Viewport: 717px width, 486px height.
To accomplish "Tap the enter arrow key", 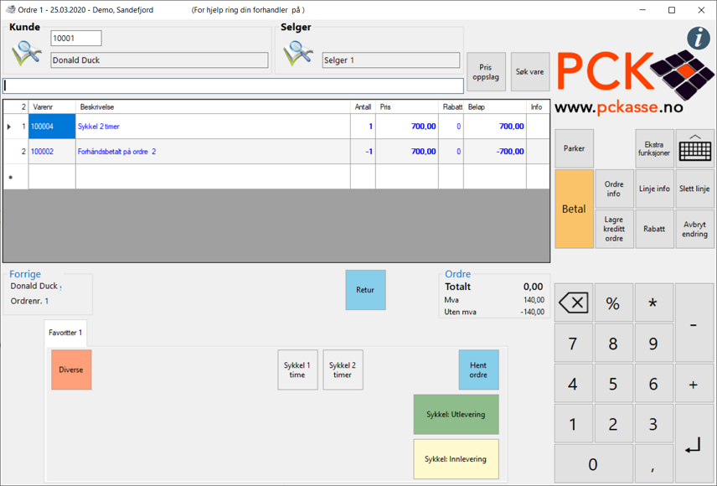I will click(694, 444).
